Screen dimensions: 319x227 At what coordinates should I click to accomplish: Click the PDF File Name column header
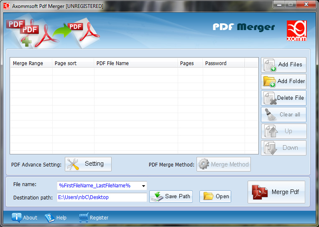click(x=136, y=63)
